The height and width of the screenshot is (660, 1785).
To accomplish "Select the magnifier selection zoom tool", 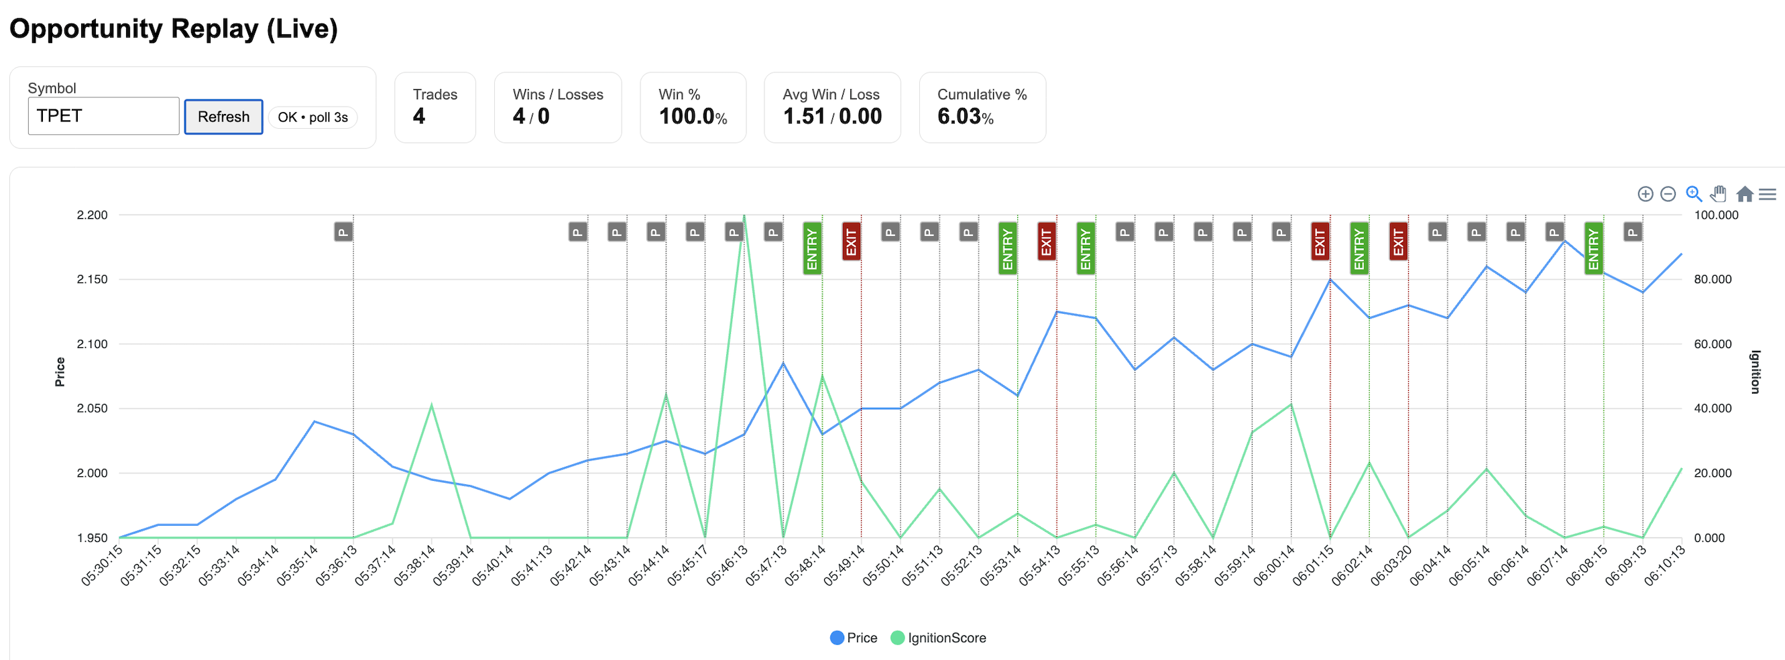I will [x=1694, y=193].
